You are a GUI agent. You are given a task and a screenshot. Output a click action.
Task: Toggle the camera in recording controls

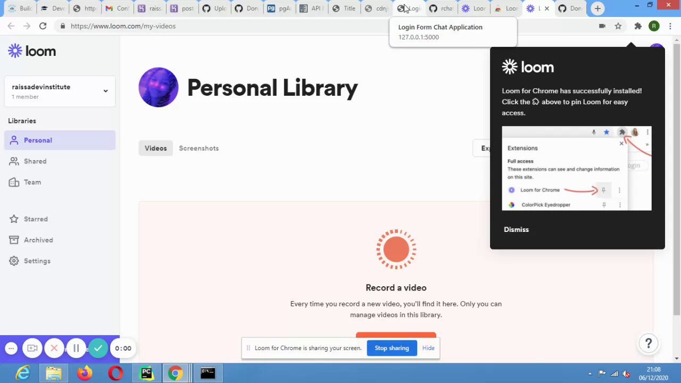tap(32, 348)
